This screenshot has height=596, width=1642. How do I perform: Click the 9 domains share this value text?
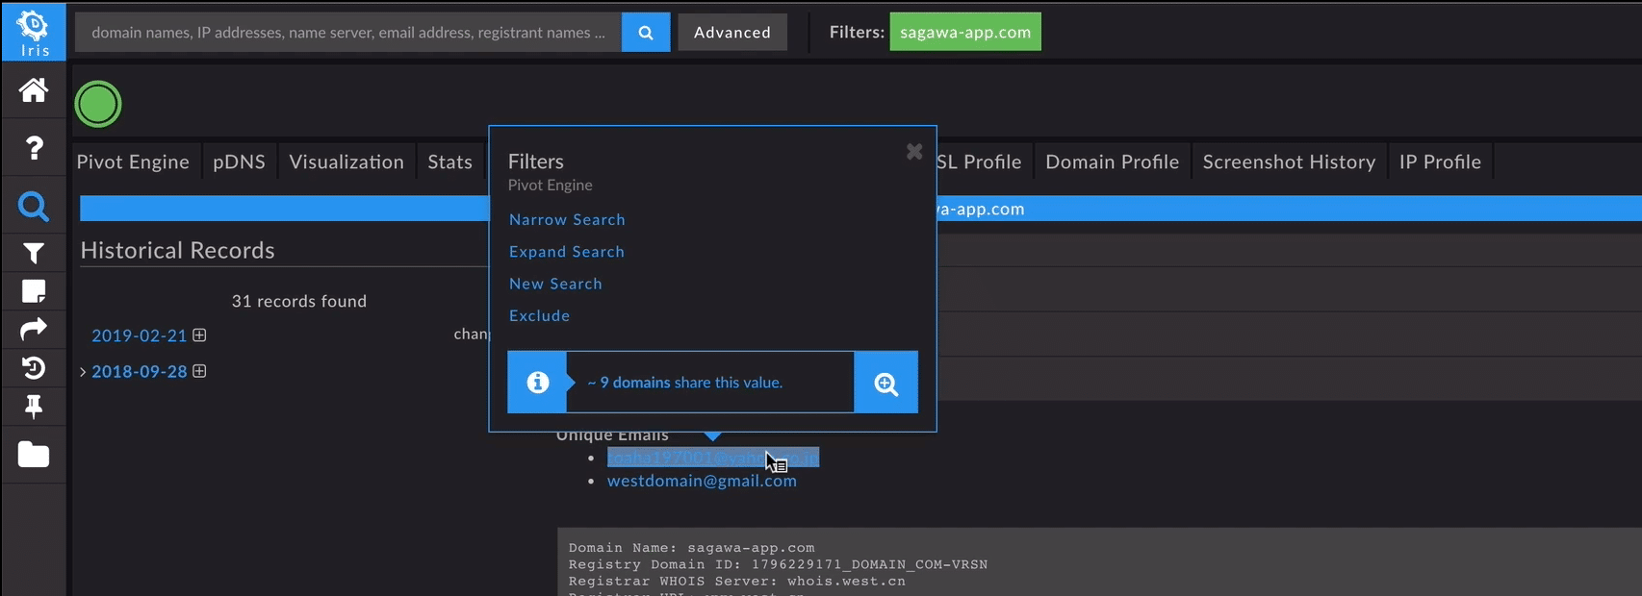click(685, 383)
